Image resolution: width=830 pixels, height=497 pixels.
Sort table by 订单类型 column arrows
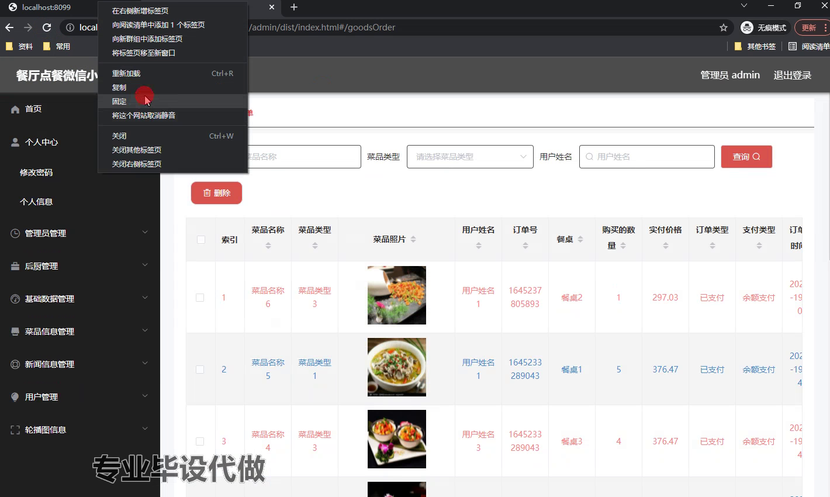(713, 246)
